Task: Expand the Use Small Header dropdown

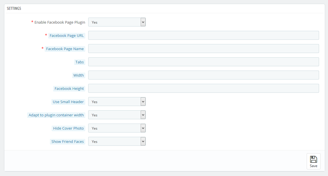Action: 117,102
